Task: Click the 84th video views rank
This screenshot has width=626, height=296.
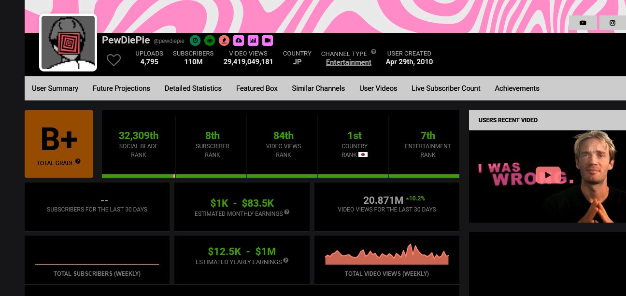Action: [284, 136]
